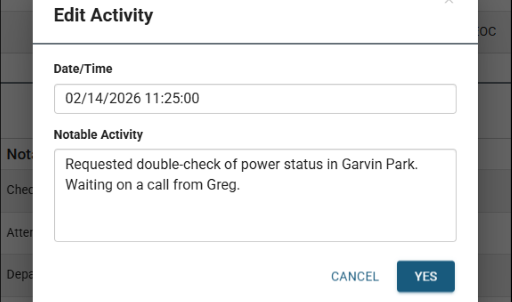Click the "Notable Activity" field label
This screenshot has width=512, height=302.
98,135
